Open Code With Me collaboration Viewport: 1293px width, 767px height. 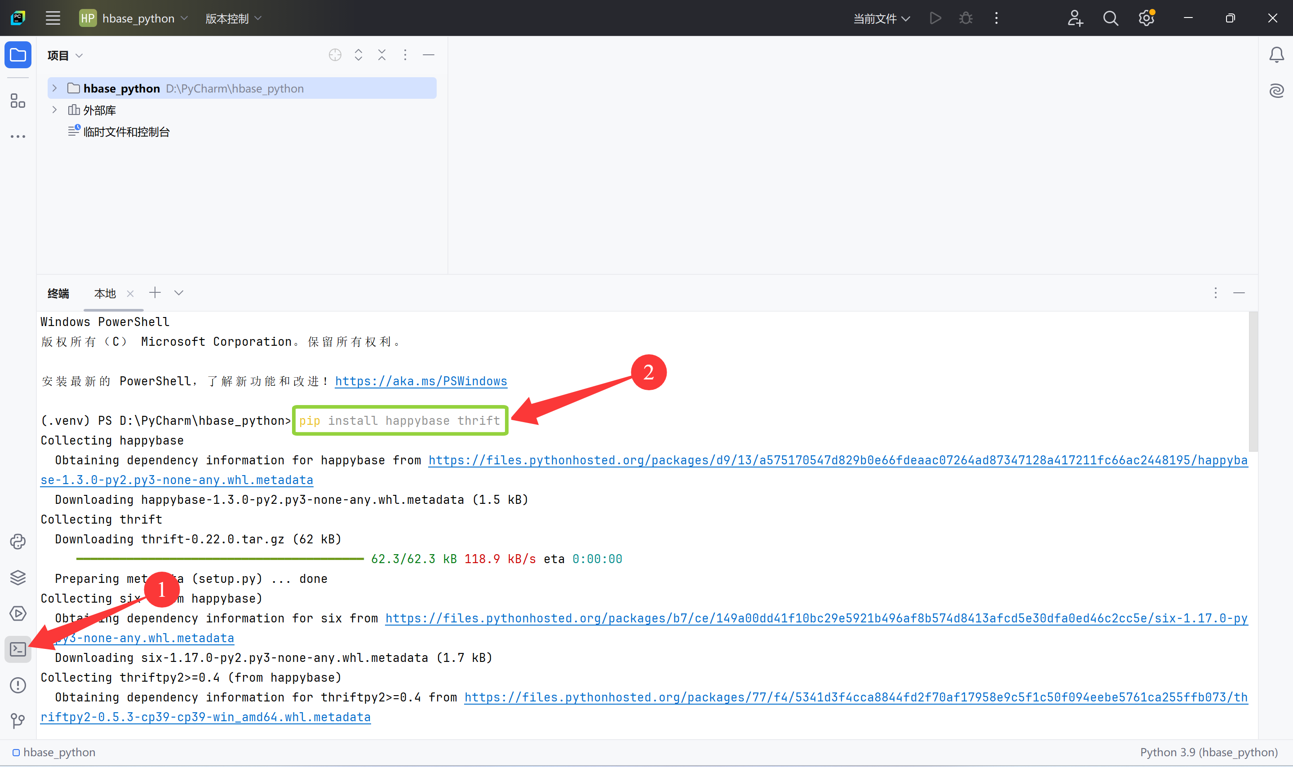1075,18
